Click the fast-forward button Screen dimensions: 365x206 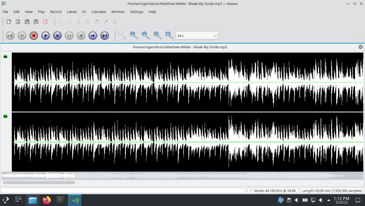[x=93, y=36]
